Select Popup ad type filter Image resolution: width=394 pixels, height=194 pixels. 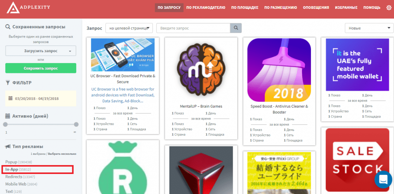click(19, 162)
